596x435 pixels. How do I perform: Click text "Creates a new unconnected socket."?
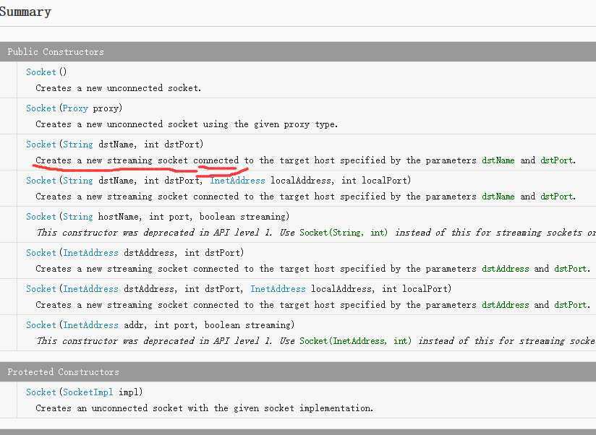118,88
